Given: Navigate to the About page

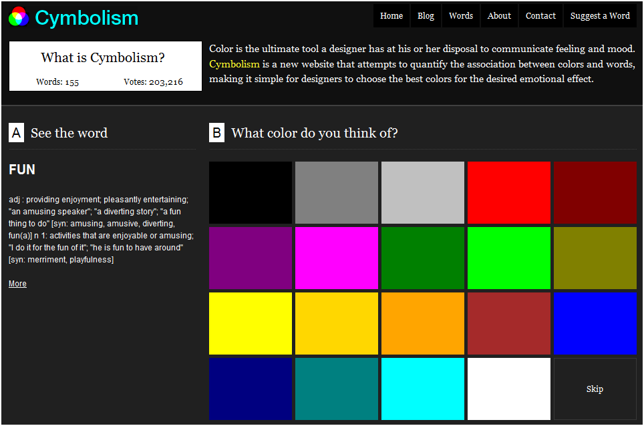Looking at the screenshot, I should (x=499, y=15).
